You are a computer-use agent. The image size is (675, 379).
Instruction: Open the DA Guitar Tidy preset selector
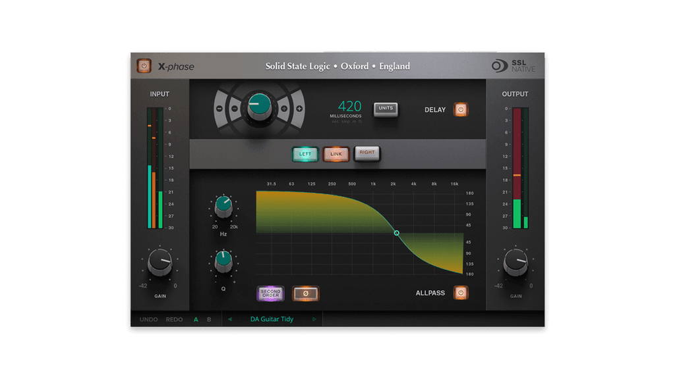pos(272,319)
